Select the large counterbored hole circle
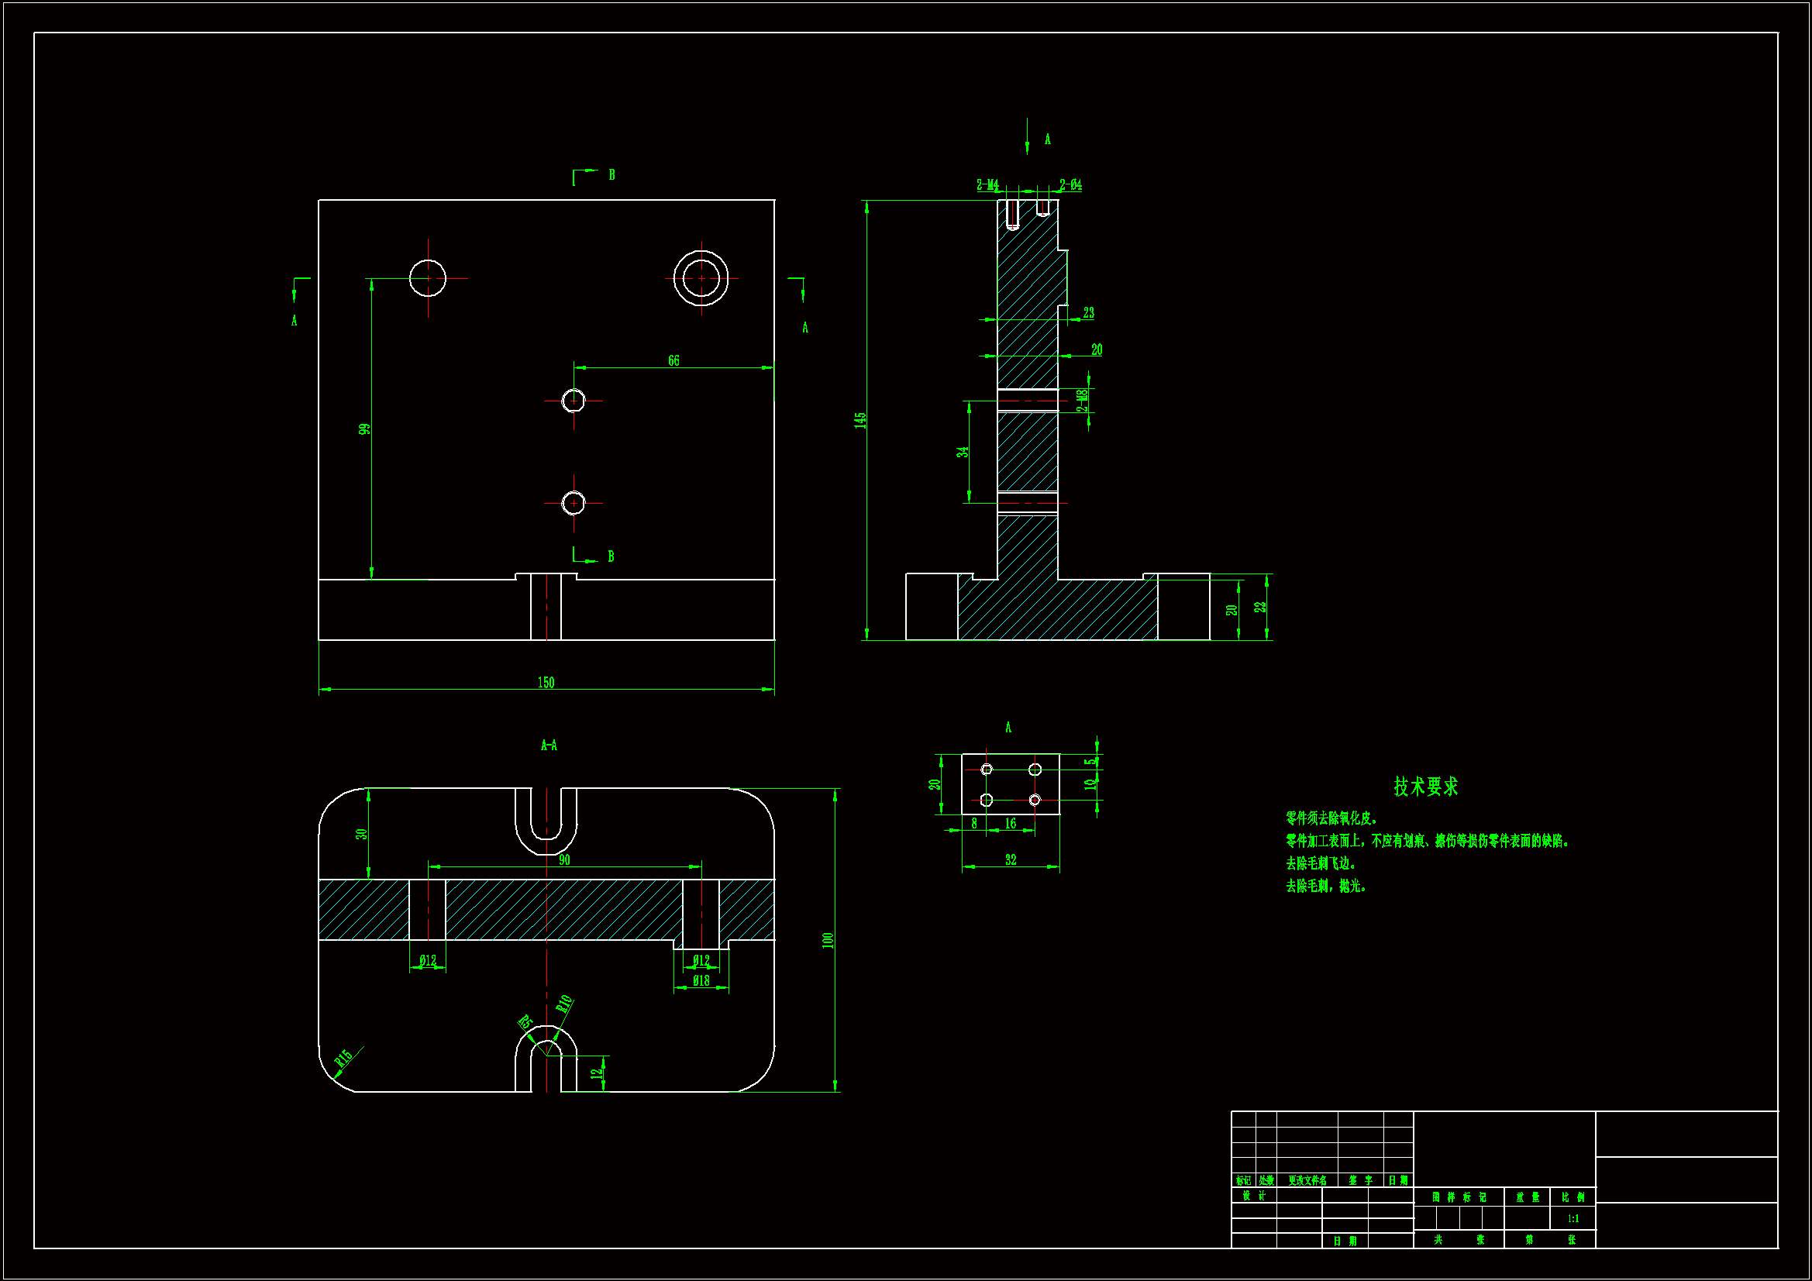 point(701,278)
